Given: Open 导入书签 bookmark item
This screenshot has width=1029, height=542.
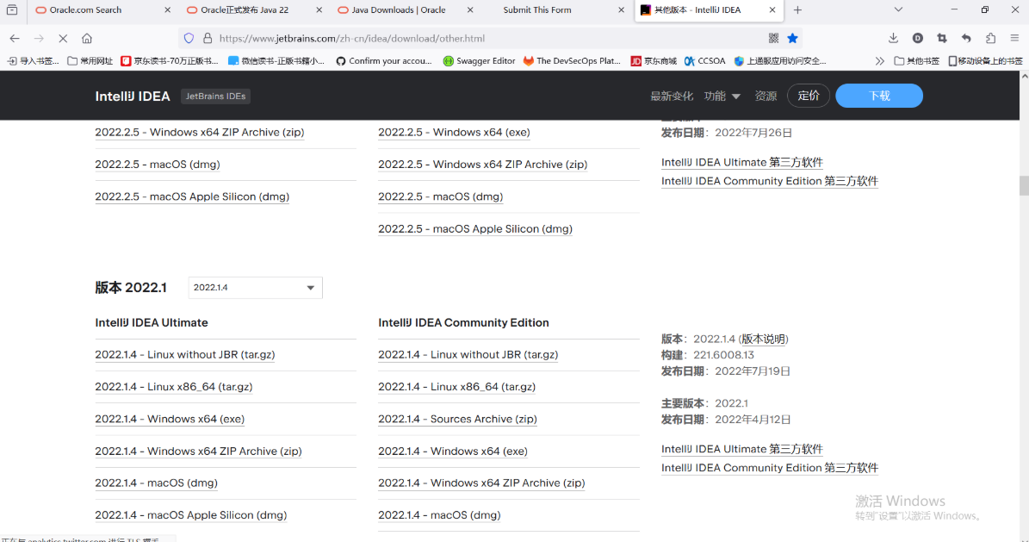Looking at the screenshot, I should pos(33,61).
